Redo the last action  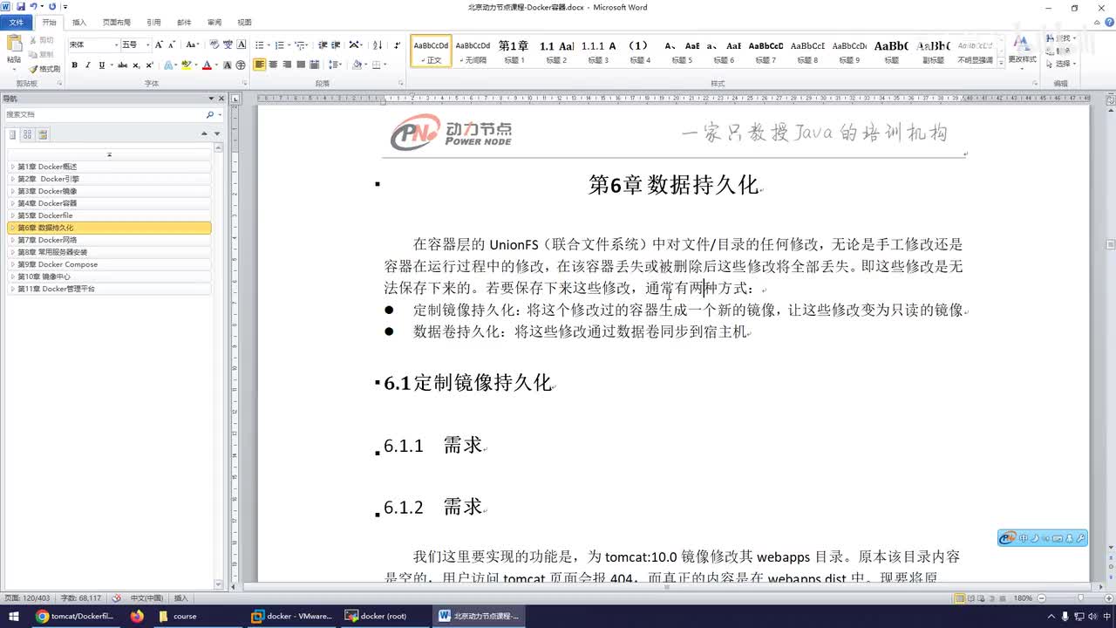[52, 7]
